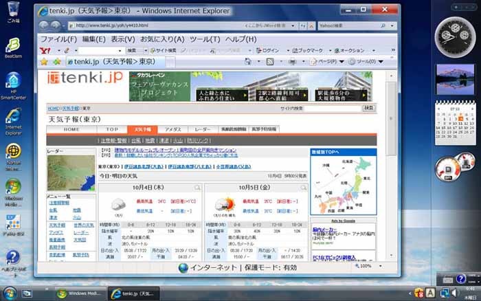Open the zoom level dropdown beside 100%
The image size is (481, 301).
(381, 266)
